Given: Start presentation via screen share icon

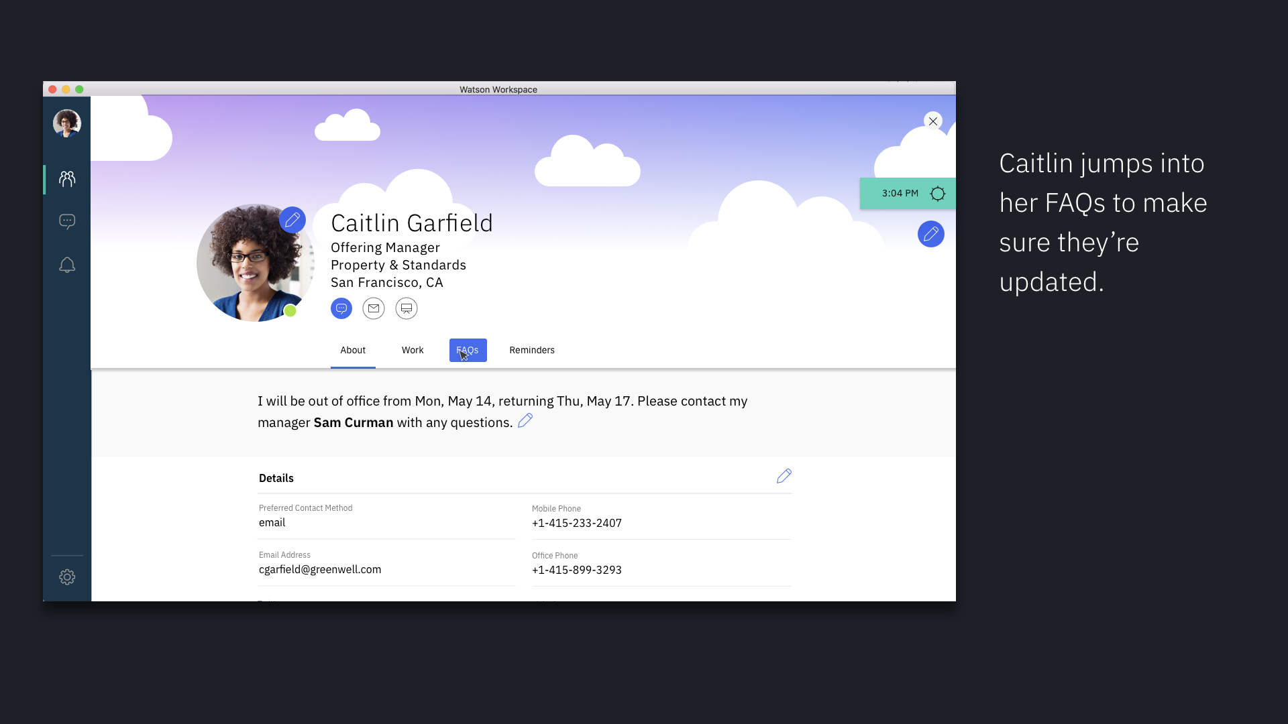Looking at the screenshot, I should [407, 308].
